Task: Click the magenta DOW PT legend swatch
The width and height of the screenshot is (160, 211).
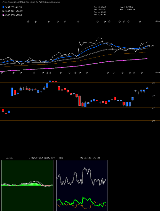Action: point(4,15)
